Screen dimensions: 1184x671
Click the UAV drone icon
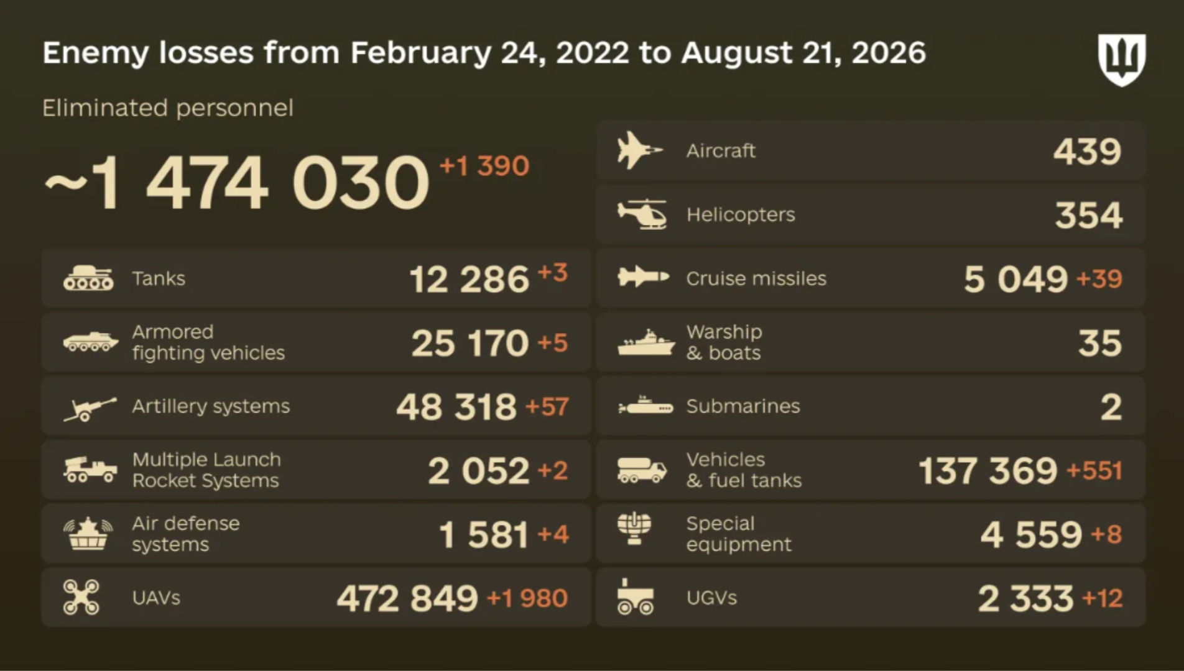(81, 597)
